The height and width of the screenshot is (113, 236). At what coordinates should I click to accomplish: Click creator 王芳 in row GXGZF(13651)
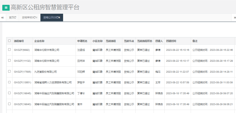(158, 83)
